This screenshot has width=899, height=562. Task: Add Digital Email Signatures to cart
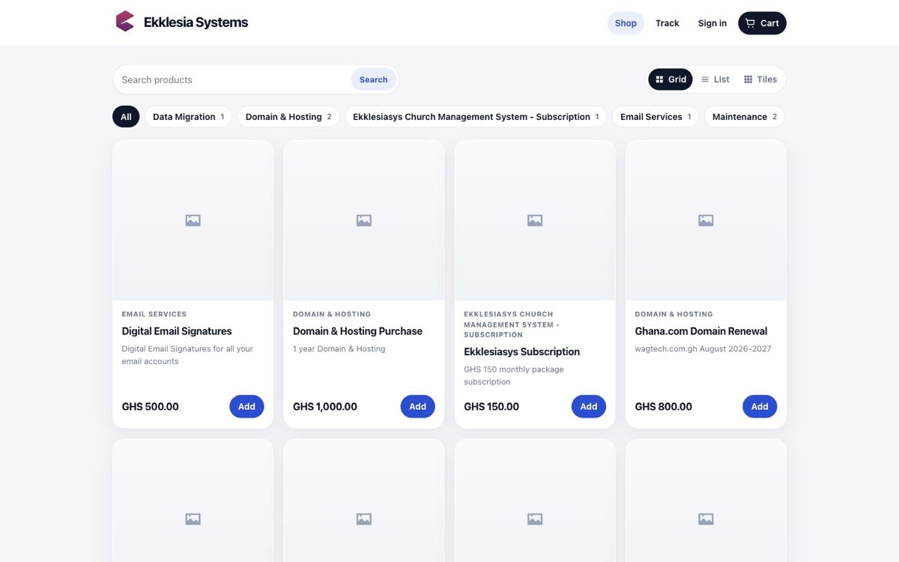(x=246, y=406)
